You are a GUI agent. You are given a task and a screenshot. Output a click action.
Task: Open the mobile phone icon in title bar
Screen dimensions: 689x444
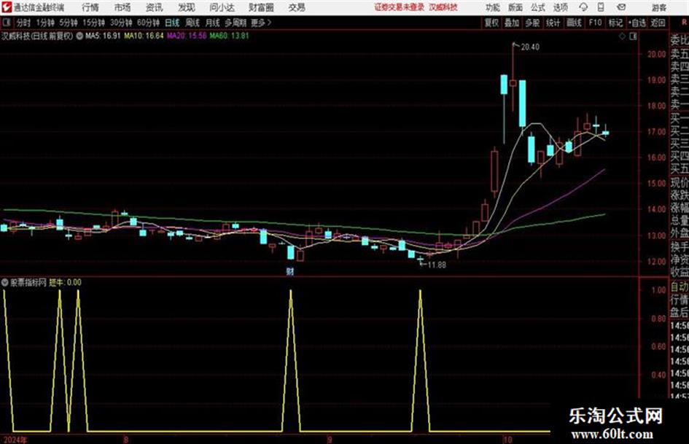coord(601,7)
